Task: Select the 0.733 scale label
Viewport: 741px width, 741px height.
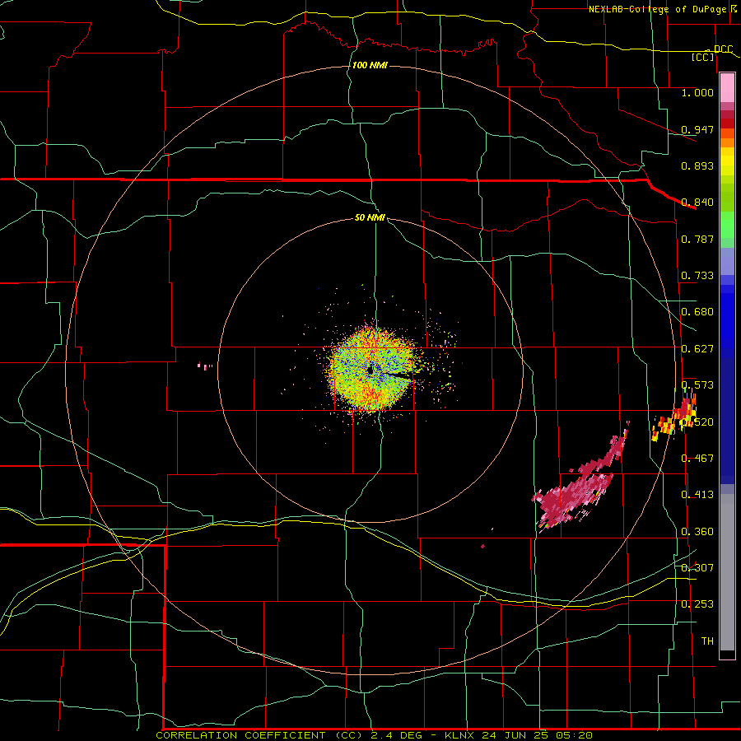Action: tap(697, 276)
